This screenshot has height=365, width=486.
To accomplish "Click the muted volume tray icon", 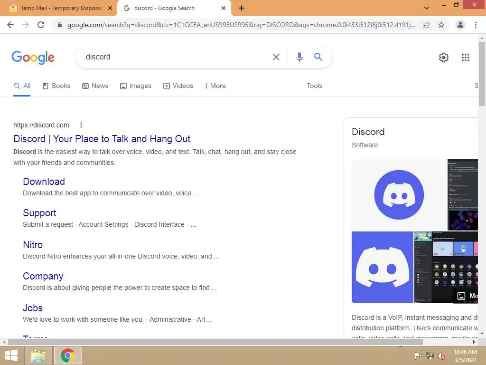I will 441,356.
